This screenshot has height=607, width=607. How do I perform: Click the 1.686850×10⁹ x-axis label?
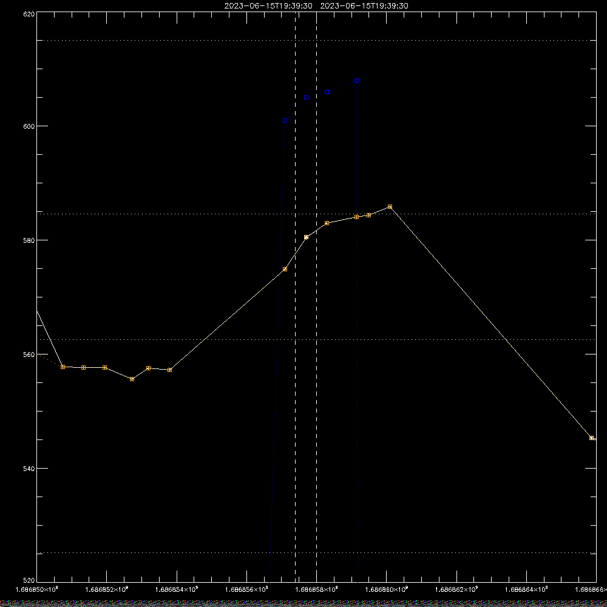click(x=36, y=589)
